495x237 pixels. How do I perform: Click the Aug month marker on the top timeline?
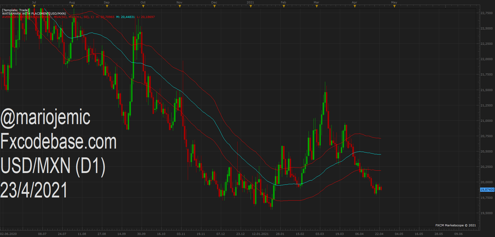pos(72,2)
